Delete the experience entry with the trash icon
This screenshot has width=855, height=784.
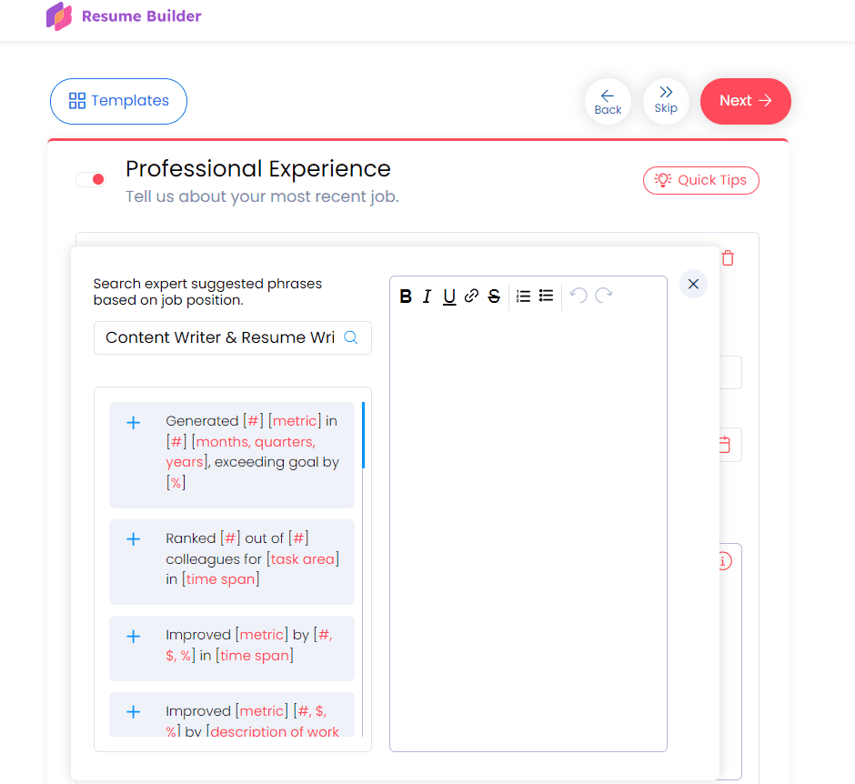(727, 258)
